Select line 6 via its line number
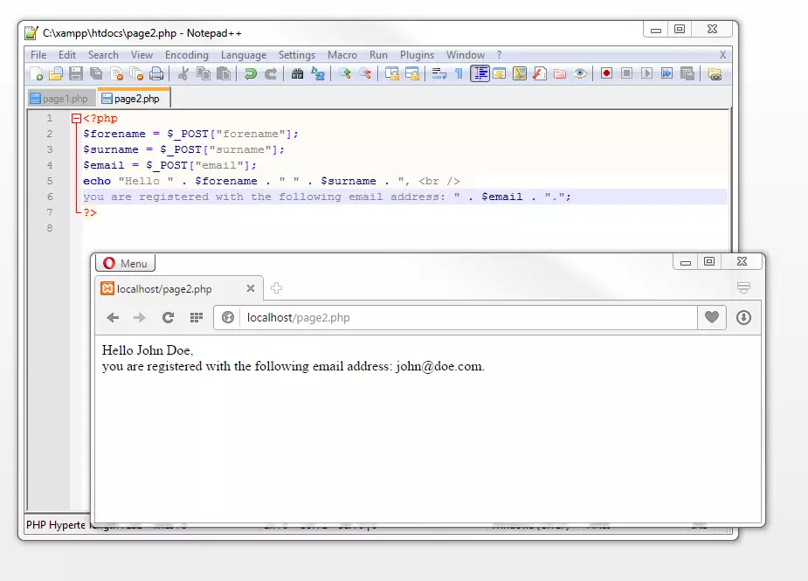The image size is (808, 581). tap(49, 197)
